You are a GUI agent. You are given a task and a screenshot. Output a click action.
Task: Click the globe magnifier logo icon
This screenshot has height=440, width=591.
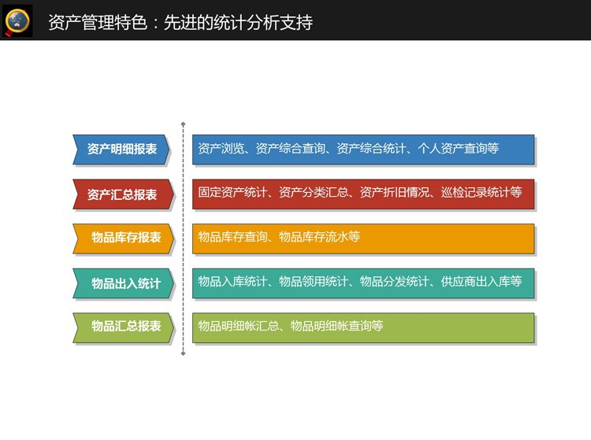pos(19,20)
